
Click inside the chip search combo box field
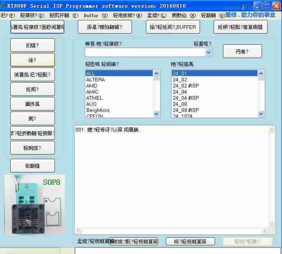click(x=145, y=53)
